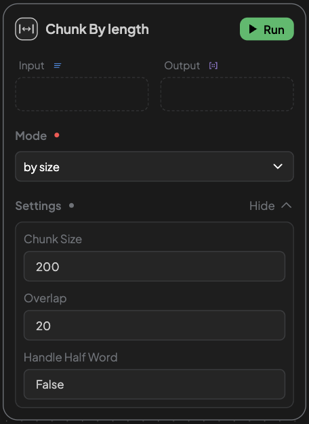Click the Mode dropdown chevron arrow
The height and width of the screenshot is (424, 309).
tap(278, 166)
